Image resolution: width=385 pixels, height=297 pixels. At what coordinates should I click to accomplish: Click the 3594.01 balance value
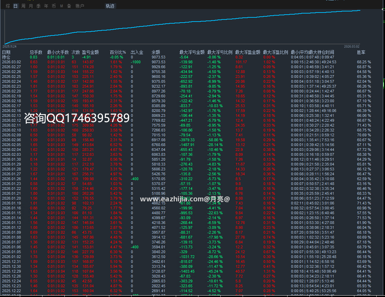159,247
